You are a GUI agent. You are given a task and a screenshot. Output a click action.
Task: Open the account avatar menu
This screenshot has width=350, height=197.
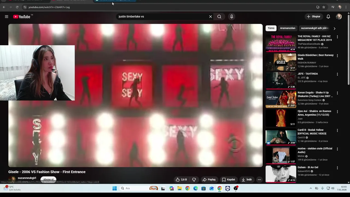339,17
